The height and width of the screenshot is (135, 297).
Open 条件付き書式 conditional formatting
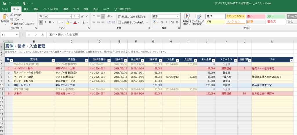point(187,20)
